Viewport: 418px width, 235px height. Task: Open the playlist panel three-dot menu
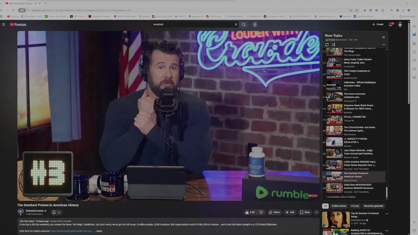pyautogui.click(x=384, y=45)
